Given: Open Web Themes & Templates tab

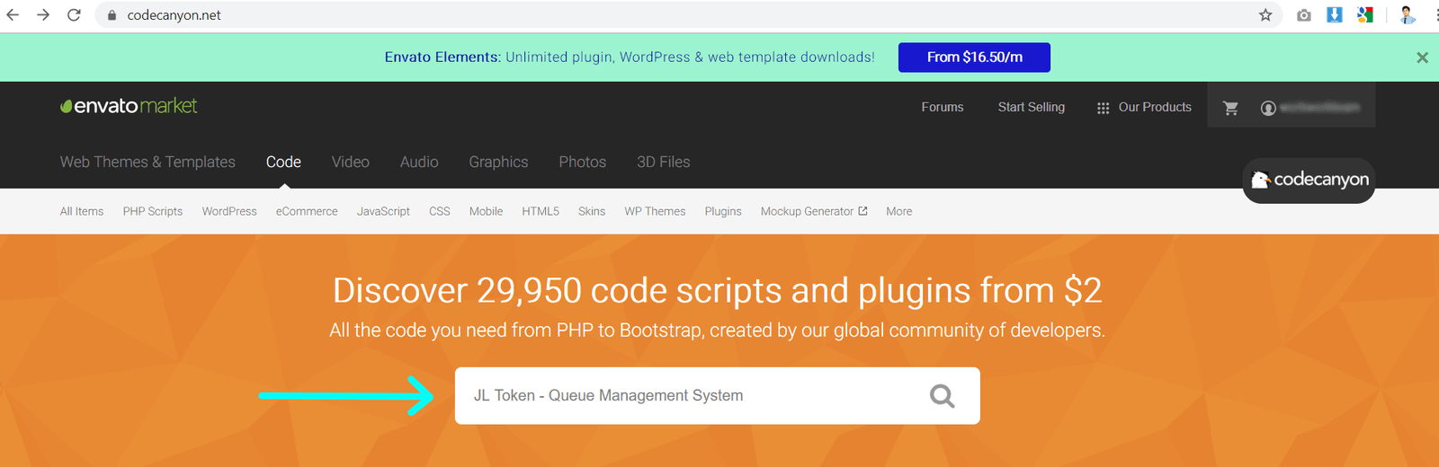Looking at the screenshot, I should (147, 162).
